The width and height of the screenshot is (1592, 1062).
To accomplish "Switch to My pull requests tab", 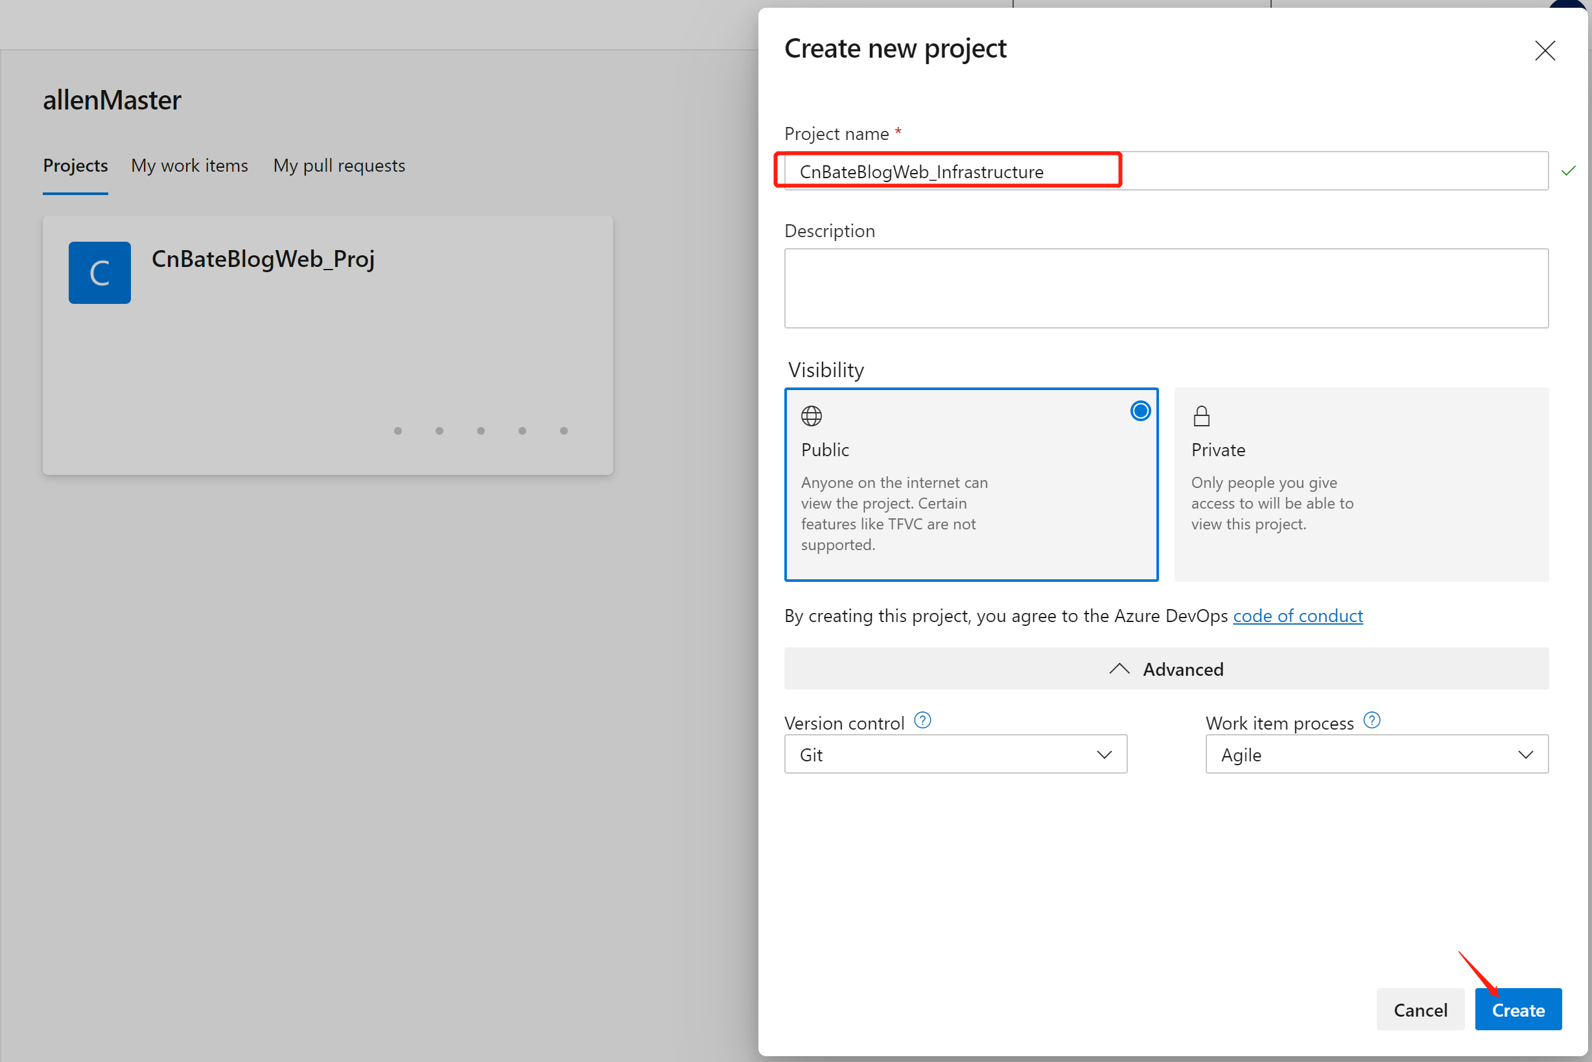I will click(x=340, y=166).
